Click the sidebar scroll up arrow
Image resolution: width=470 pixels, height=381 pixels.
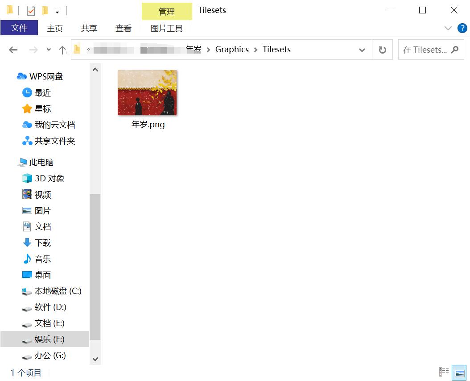click(95, 70)
